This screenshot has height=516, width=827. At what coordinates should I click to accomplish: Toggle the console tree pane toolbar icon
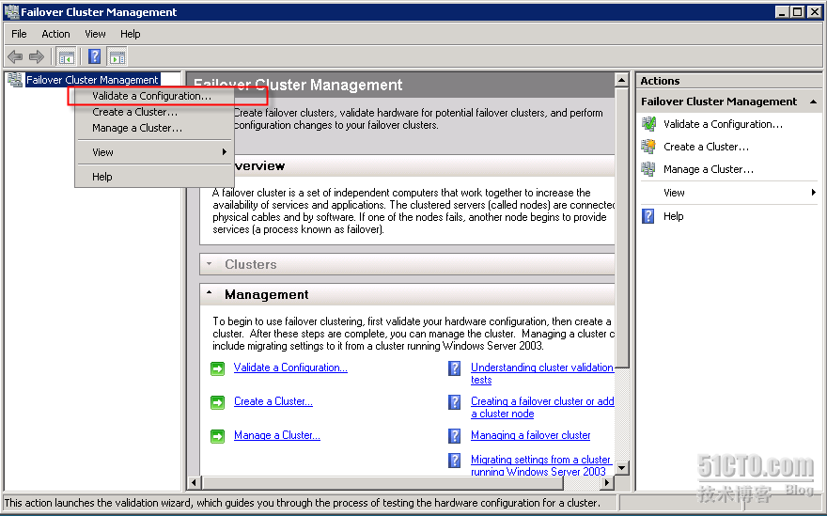[67, 56]
